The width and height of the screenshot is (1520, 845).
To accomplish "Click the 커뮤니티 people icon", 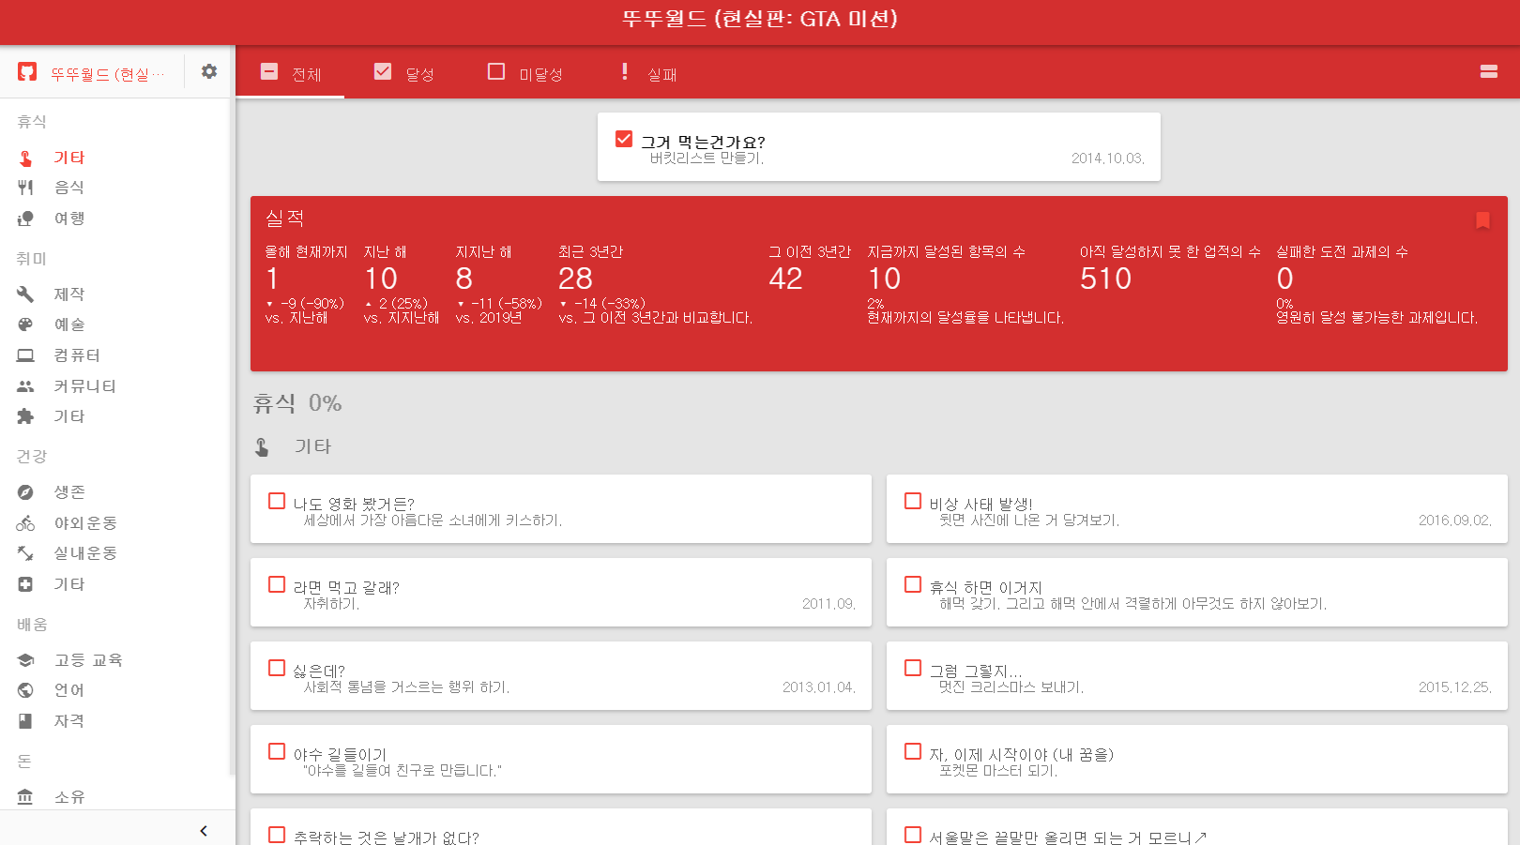I will pyautogui.click(x=25, y=386).
